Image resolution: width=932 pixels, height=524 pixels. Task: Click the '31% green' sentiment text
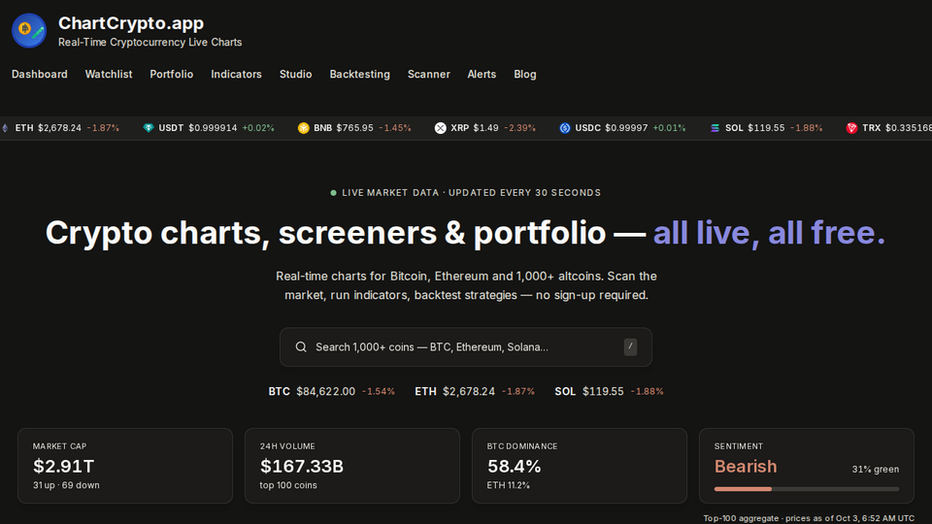[876, 469]
